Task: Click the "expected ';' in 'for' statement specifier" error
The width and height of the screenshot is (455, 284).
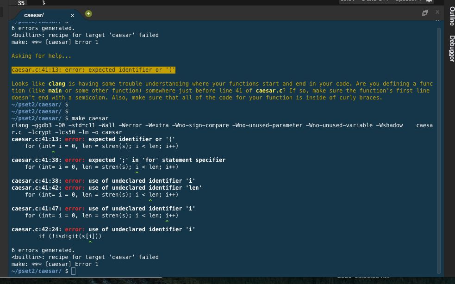Action: [118, 160]
